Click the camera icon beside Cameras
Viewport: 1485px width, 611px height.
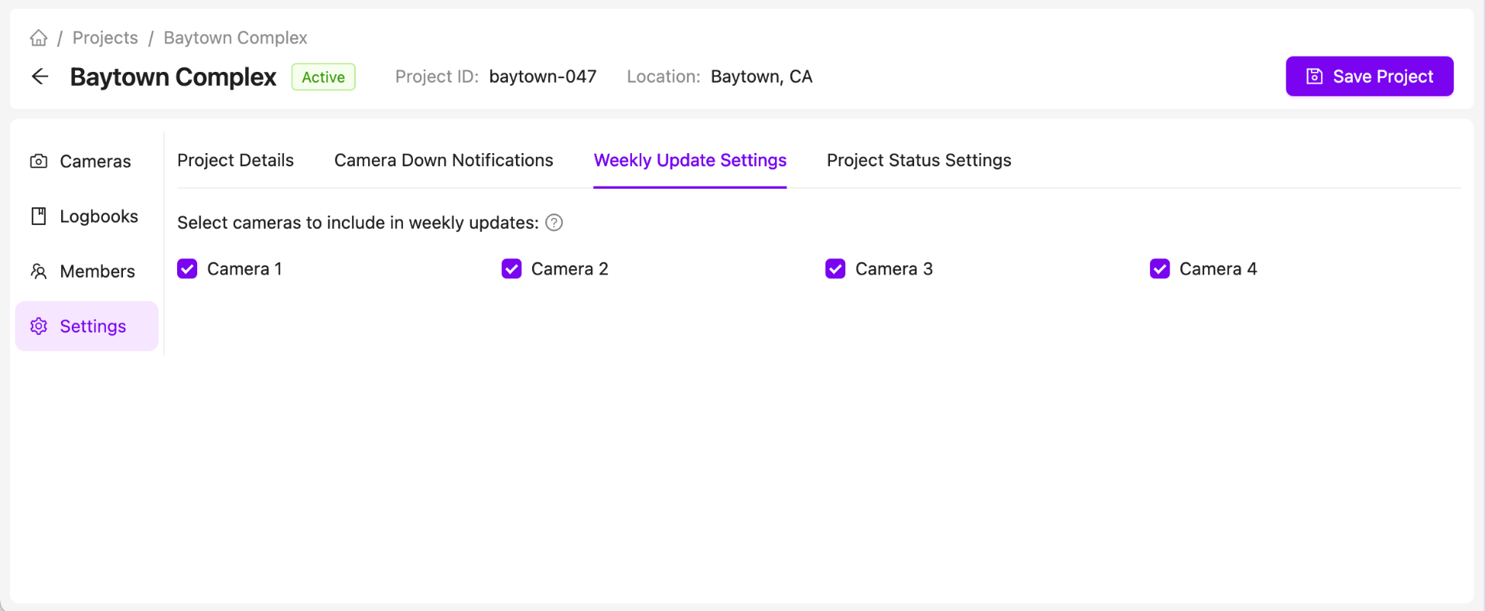(39, 161)
